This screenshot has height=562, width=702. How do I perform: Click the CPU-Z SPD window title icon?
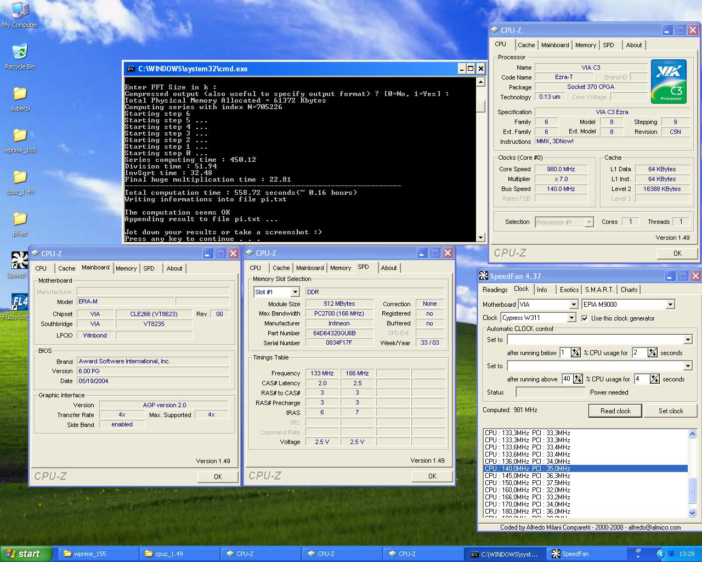(x=250, y=253)
